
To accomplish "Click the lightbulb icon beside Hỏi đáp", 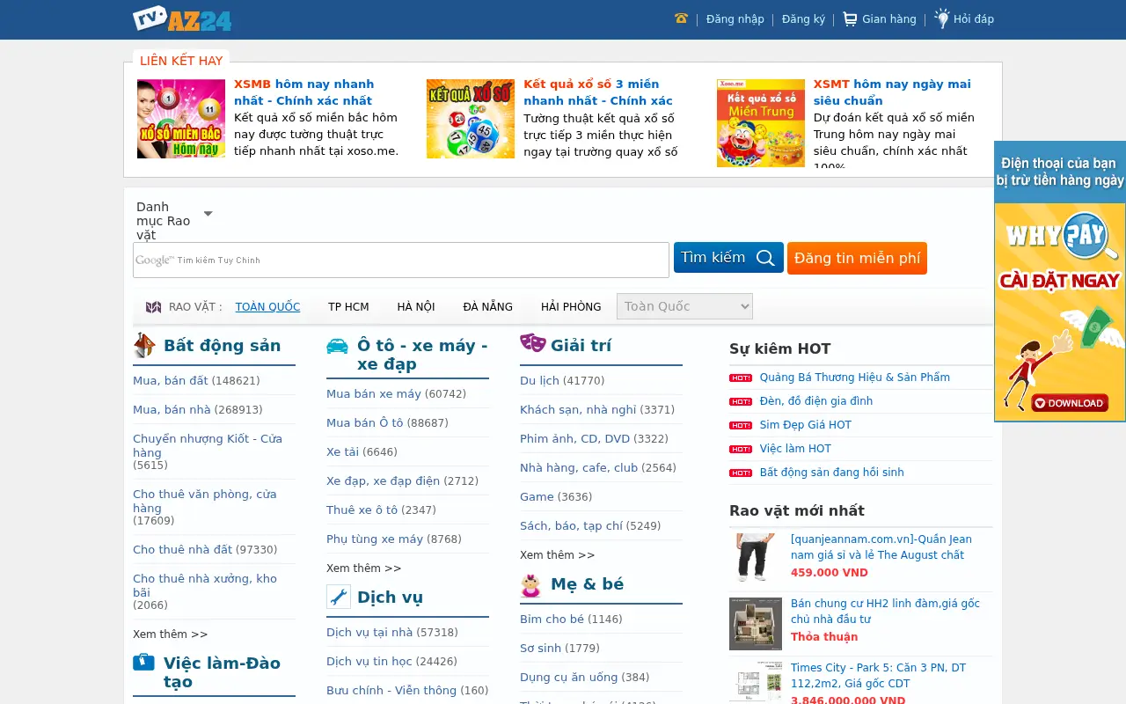I will coord(942,18).
